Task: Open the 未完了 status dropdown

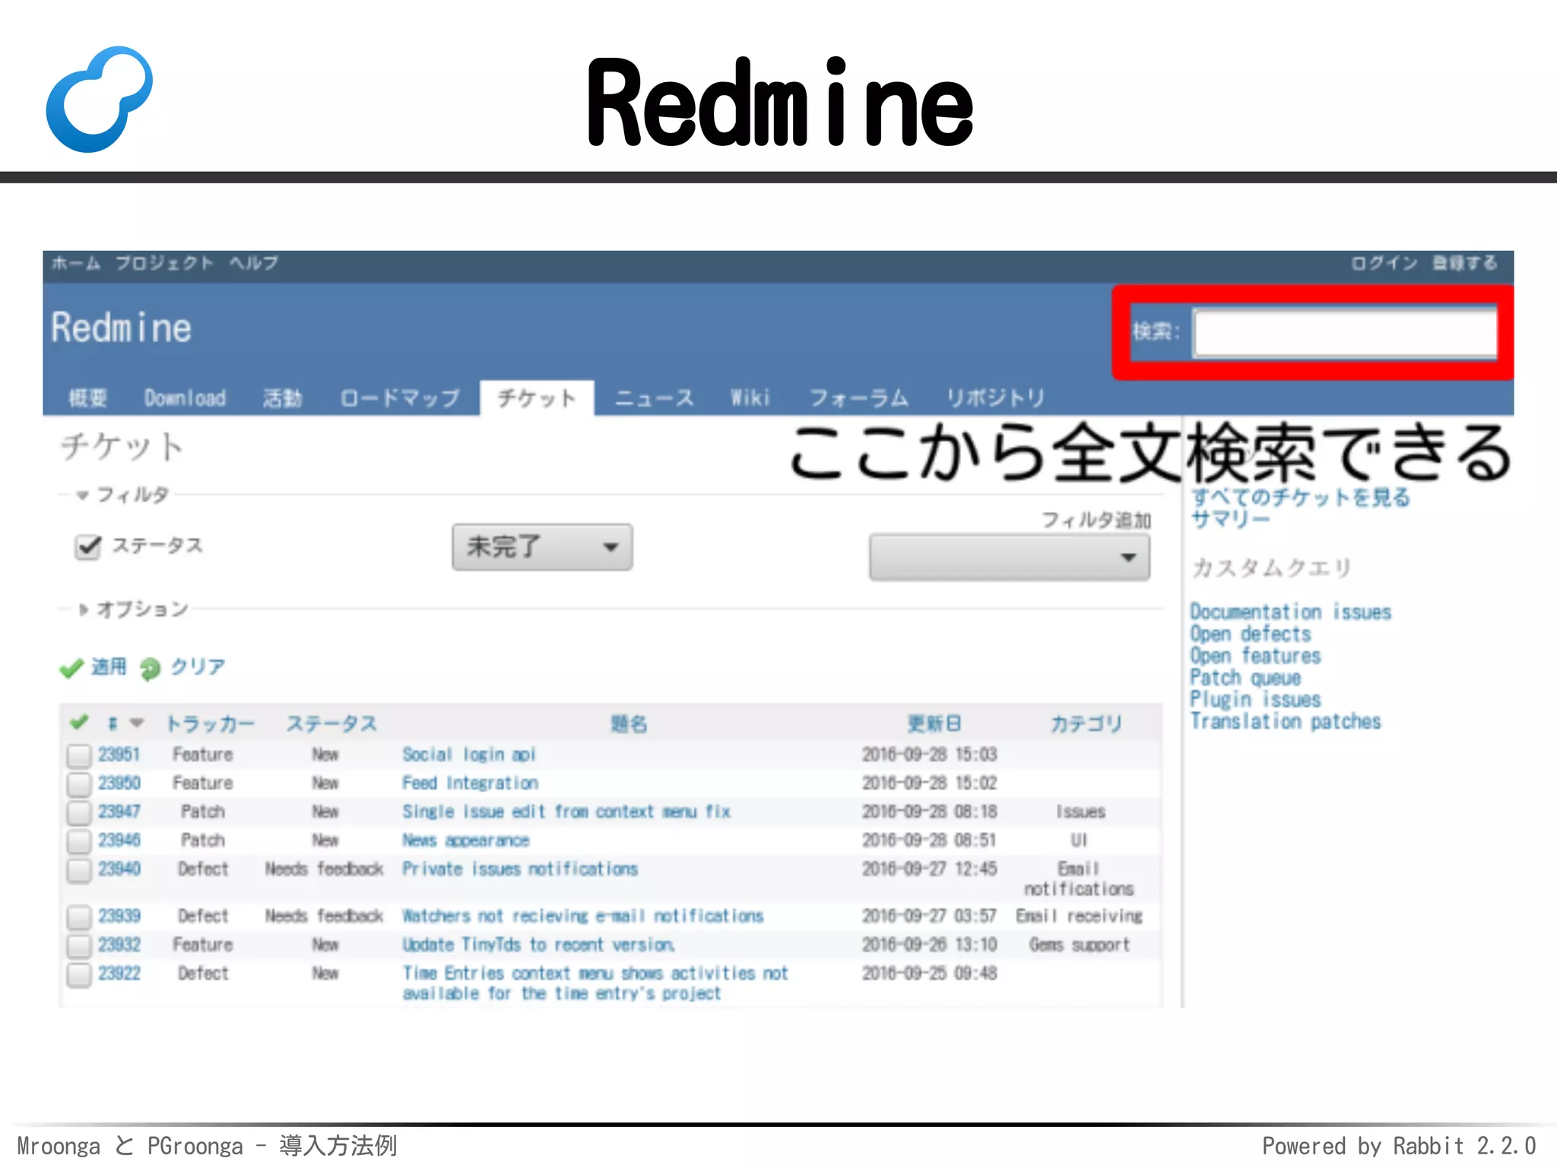Action: 542,547
